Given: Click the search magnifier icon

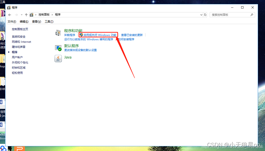Looking at the screenshot, I should click(252, 15).
